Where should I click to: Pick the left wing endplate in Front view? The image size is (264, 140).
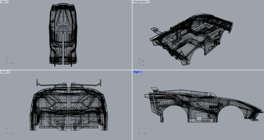pos(37,82)
